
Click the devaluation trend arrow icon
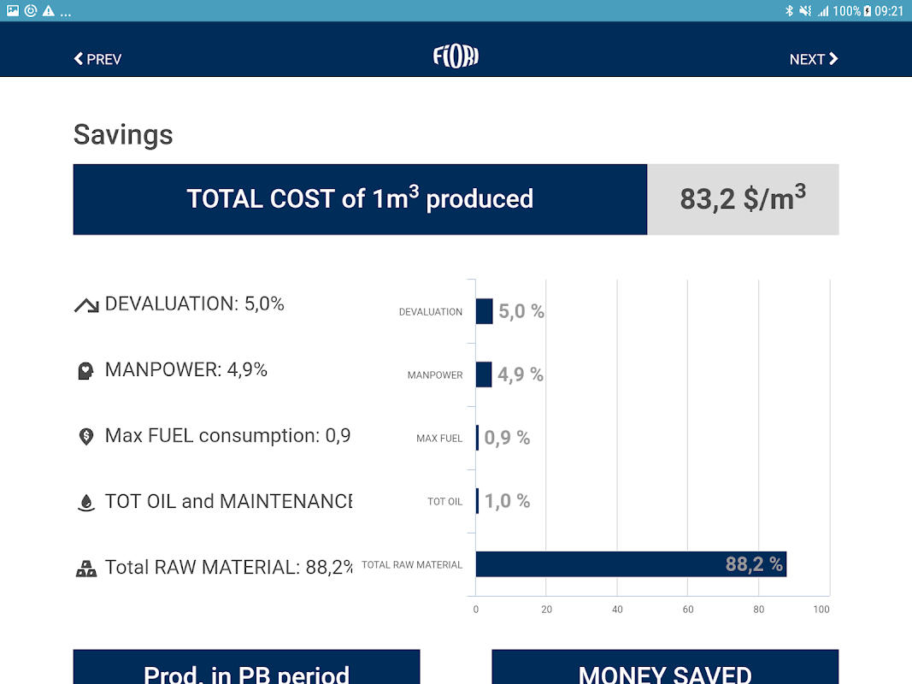(86, 305)
